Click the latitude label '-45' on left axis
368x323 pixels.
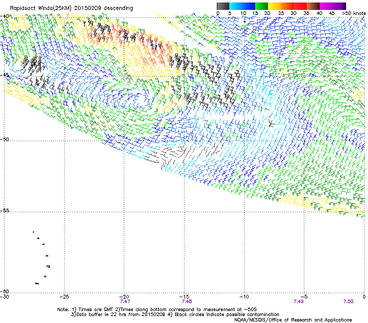point(5,76)
